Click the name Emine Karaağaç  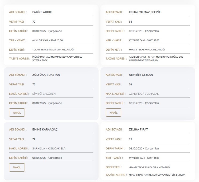coord(45,129)
